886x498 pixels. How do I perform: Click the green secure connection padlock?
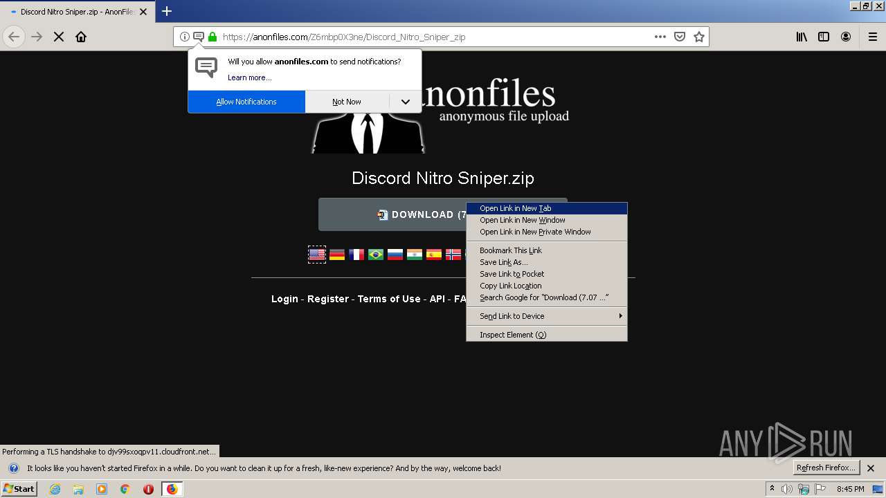pos(213,37)
